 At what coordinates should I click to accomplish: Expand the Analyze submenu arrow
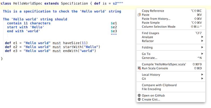pyautogui.click(x=202, y=37)
